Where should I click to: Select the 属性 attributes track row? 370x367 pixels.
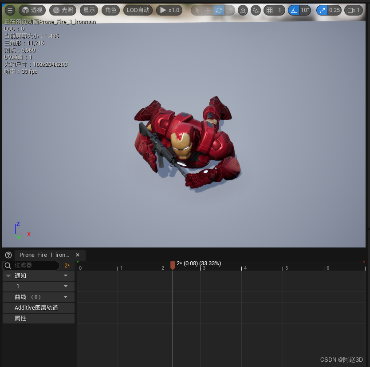(x=39, y=318)
